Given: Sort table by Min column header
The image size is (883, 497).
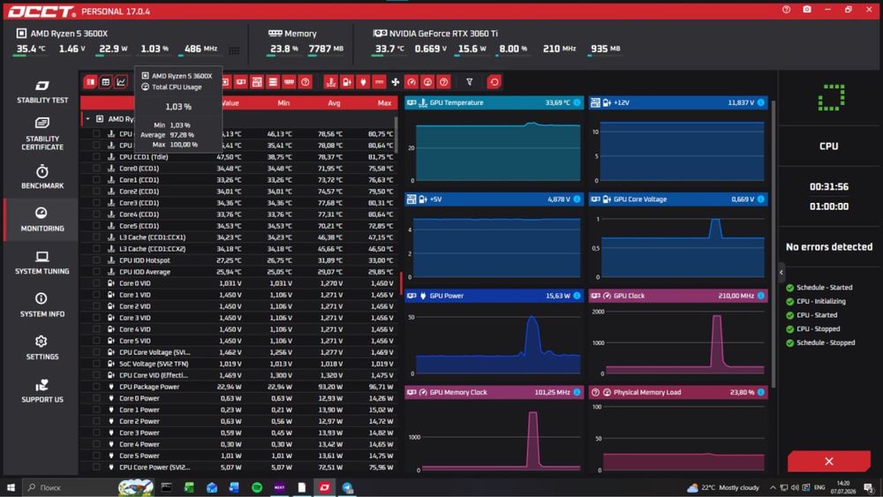Looking at the screenshot, I should pos(283,103).
